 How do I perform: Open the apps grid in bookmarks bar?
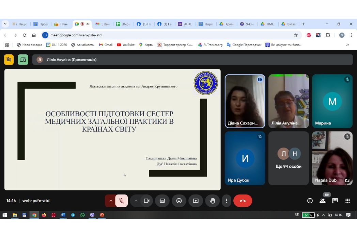click(7, 45)
